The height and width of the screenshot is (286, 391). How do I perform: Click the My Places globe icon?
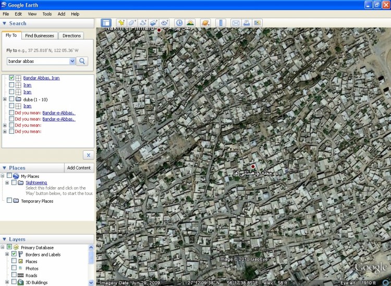(16, 176)
